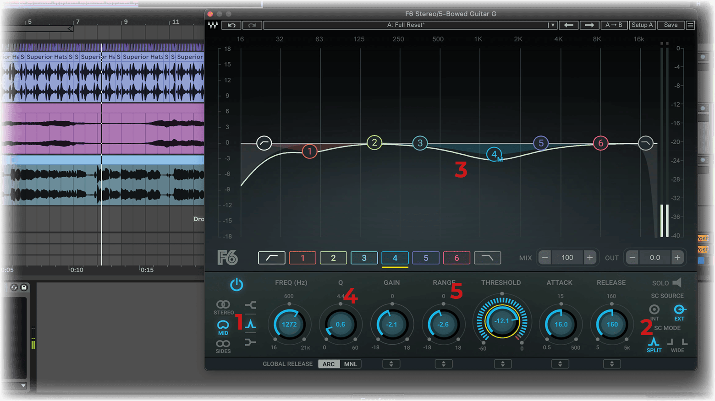The width and height of the screenshot is (715, 401).
Task: Open band 1 tab
Action: 302,258
